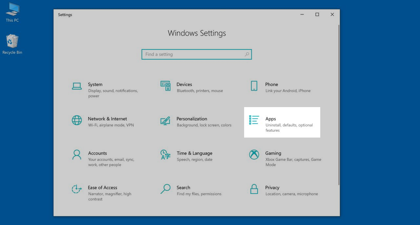Click 'Find my files, permissions' description
Screen dimensions: 420x225
[199, 194]
